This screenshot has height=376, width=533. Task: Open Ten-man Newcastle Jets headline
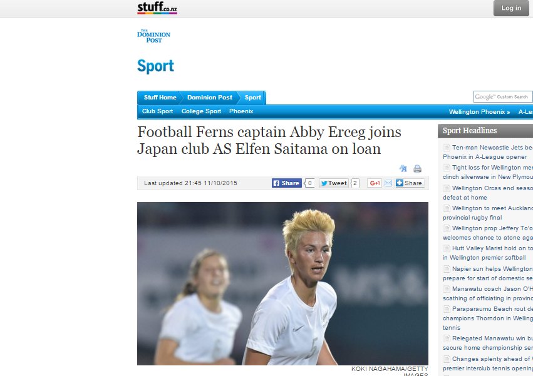pos(488,152)
